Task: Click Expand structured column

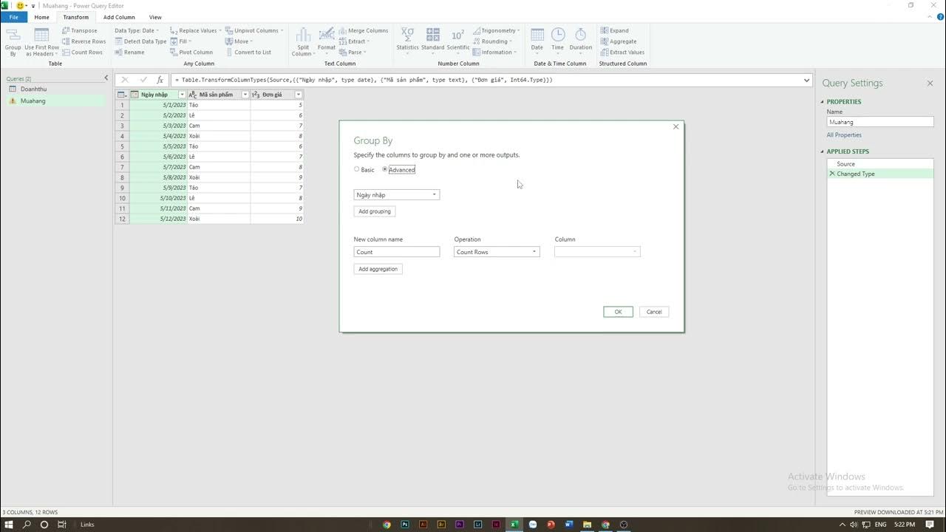Action: pos(615,30)
